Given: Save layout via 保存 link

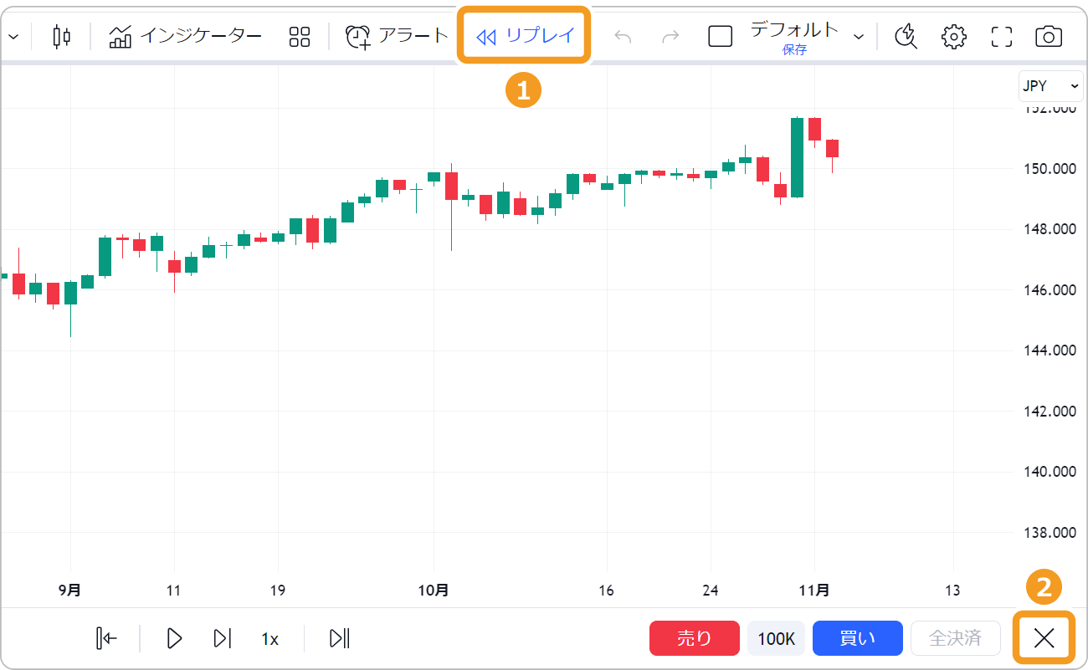Looking at the screenshot, I should click(794, 50).
